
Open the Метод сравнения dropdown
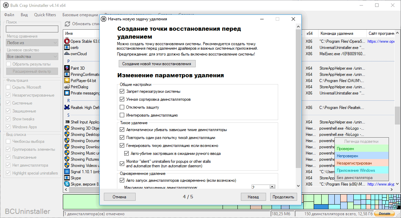coord(32,43)
